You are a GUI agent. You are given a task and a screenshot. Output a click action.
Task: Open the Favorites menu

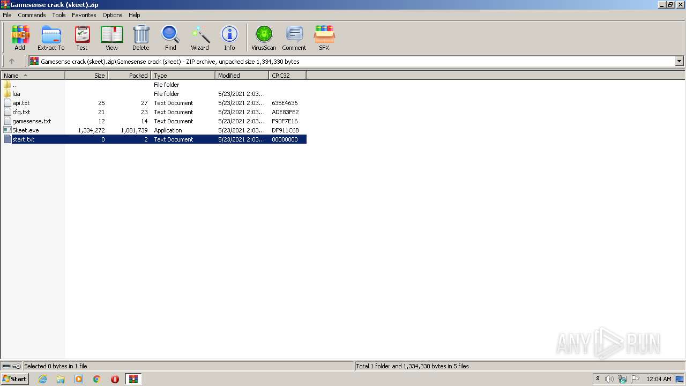coord(84,15)
